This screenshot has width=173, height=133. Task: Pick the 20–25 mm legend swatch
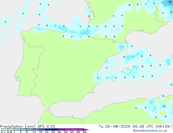(x=49, y=129)
